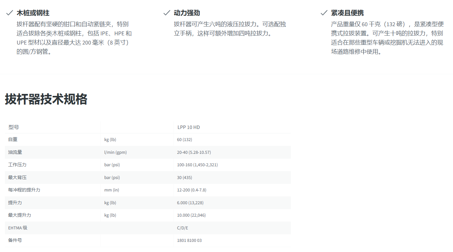Viewport: 453px width, 252px height.
Task: Click kg (lb) unit in 最大提升力 row
Action: click(x=110, y=215)
